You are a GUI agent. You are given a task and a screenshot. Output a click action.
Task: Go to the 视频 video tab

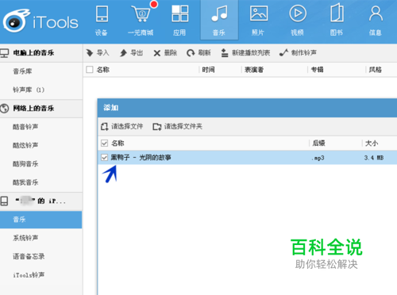point(298,21)
